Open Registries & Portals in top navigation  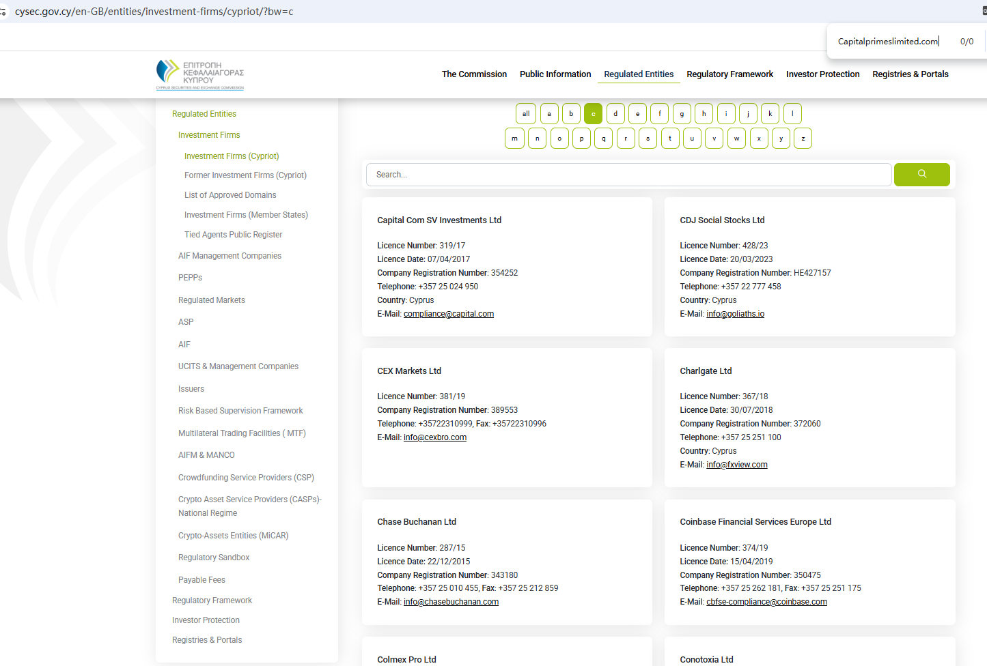[x=910, y=74]
